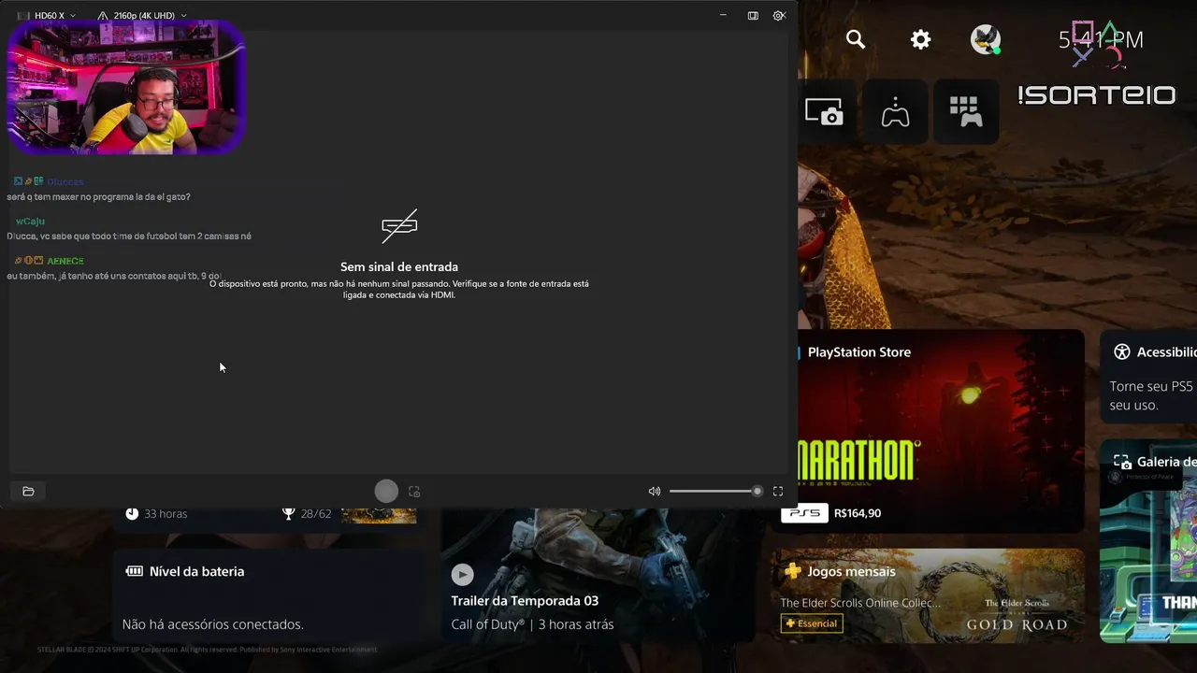Click the Marathon game logo
Viewport: 1197px width, 673px height.
(x=858, y=462)
